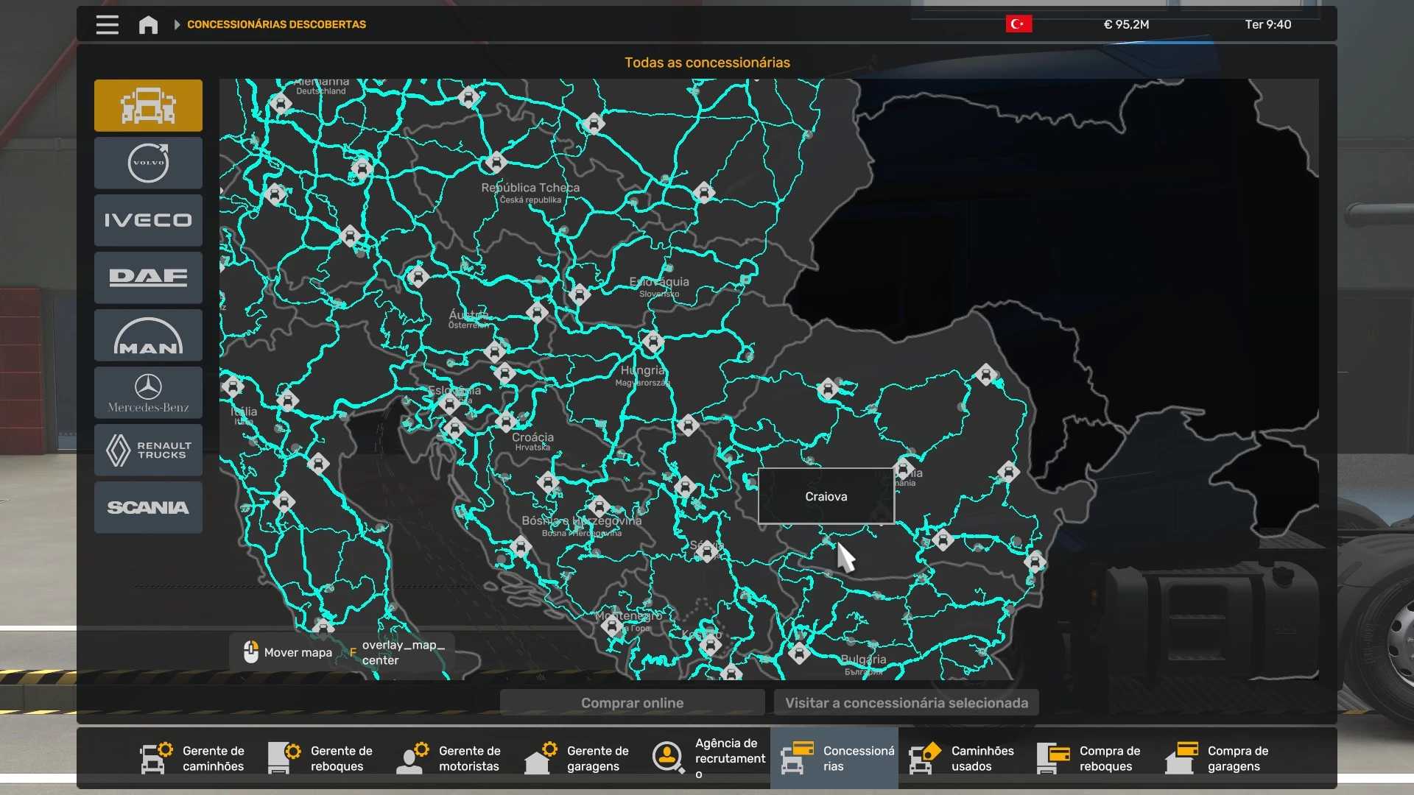Image resolution: width=1414 pixels, height=795 pixels.
Task: Open Gerente de caminhões tab
Action: click(x=193, y=758)
